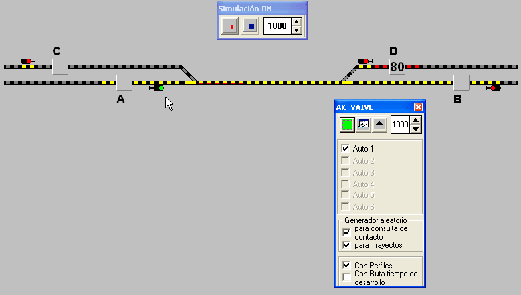Click the speed limit 80 block at D
The width and height of the screenshot is (521, 295).
pos(397,67)
